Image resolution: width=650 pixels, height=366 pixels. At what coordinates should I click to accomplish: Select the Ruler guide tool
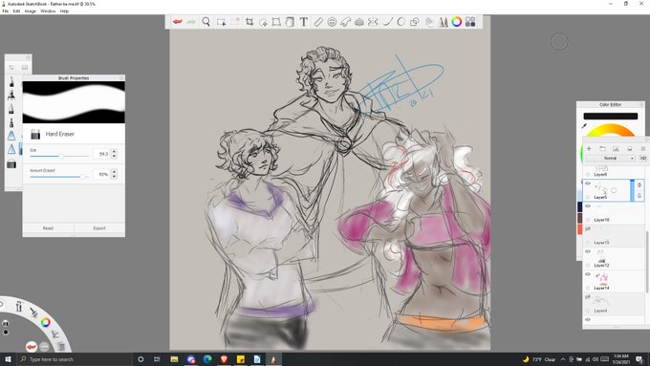pyautogui.click(x=318, y=22)
